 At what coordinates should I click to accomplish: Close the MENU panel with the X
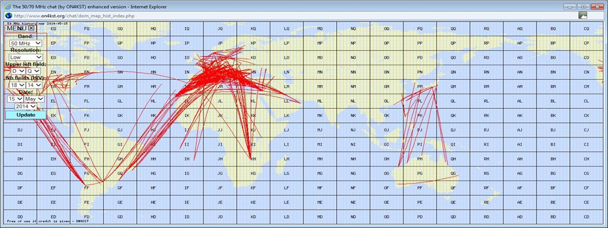pos(31,28)
